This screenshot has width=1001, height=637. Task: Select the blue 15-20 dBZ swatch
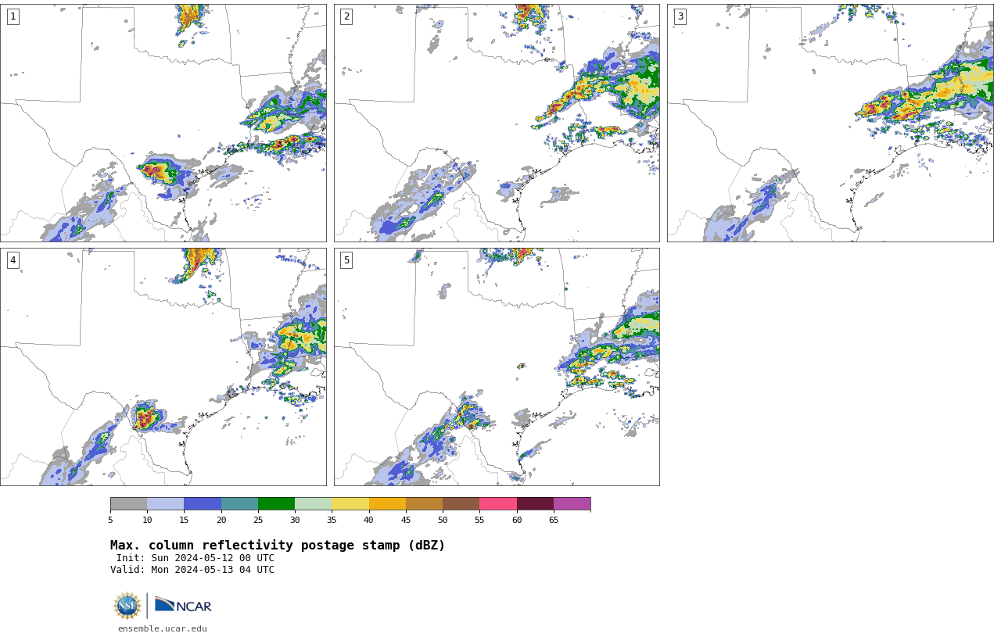203,503
